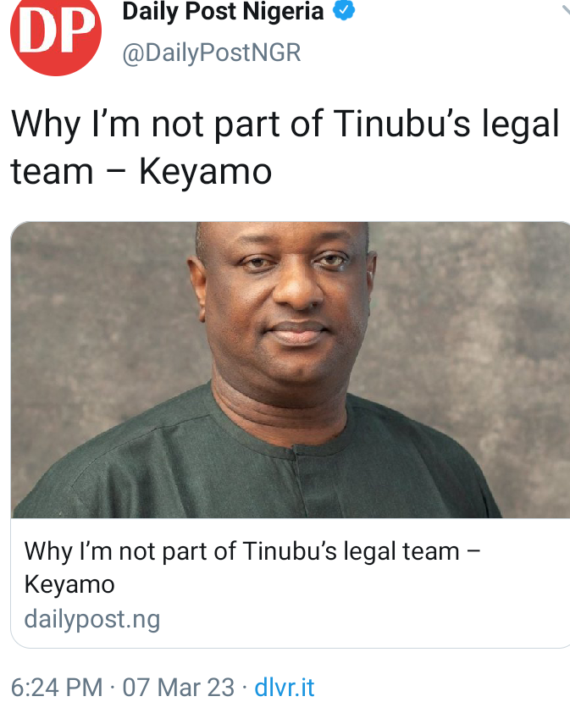Select the tweet text about Keyamo
This screenshot has width=570, height=702.
click(285, 147)
